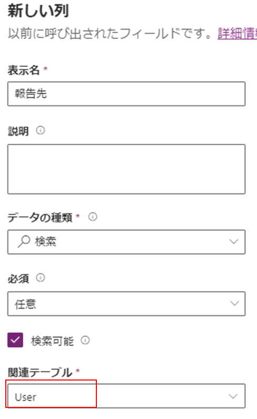Viewport: 257px width, 419px height.
Task: Click the info icon beside データの種類
Action: (x=93, y=217)
